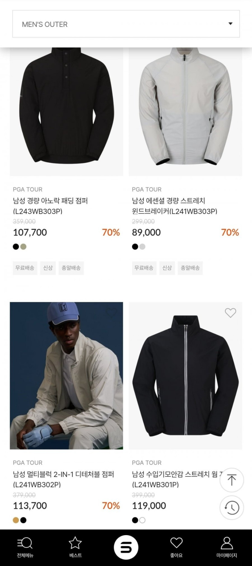Open recently viewed history clock icon
This screenshot has height=566, width=252.
[231, 508]
